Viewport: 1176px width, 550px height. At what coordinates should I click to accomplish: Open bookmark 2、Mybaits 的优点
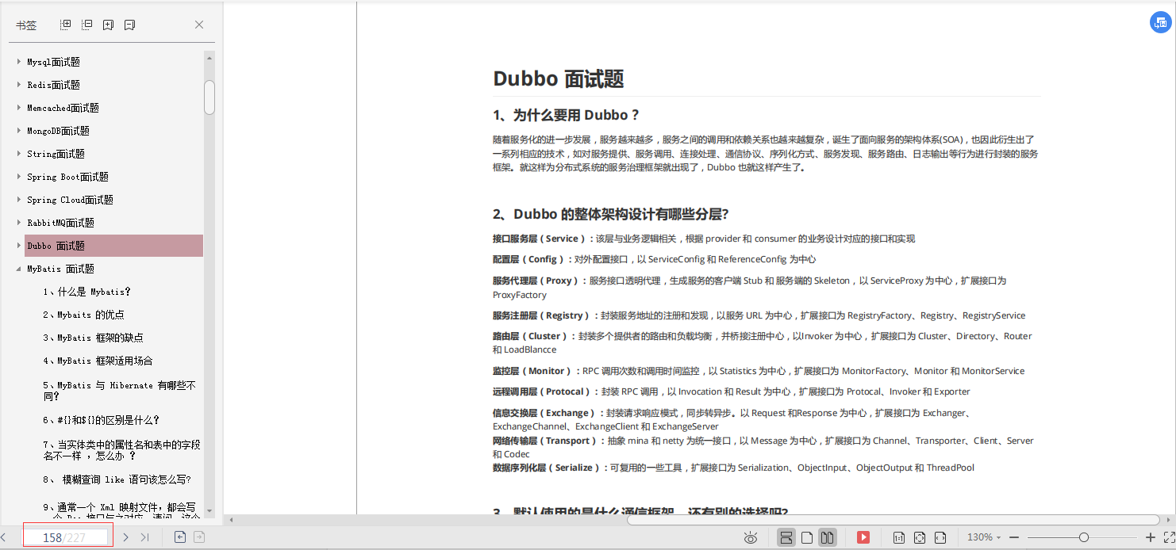point(83,315)
